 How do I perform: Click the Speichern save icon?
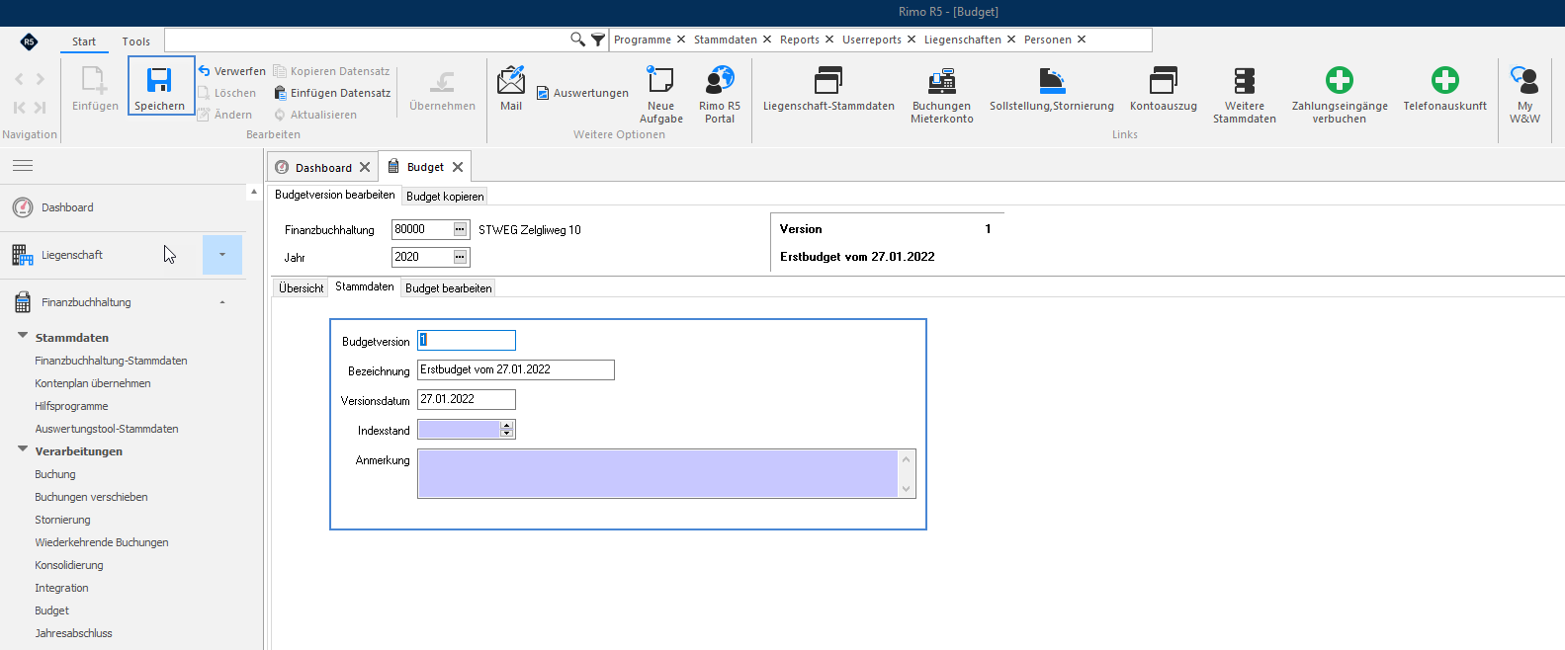pos(159,80)
